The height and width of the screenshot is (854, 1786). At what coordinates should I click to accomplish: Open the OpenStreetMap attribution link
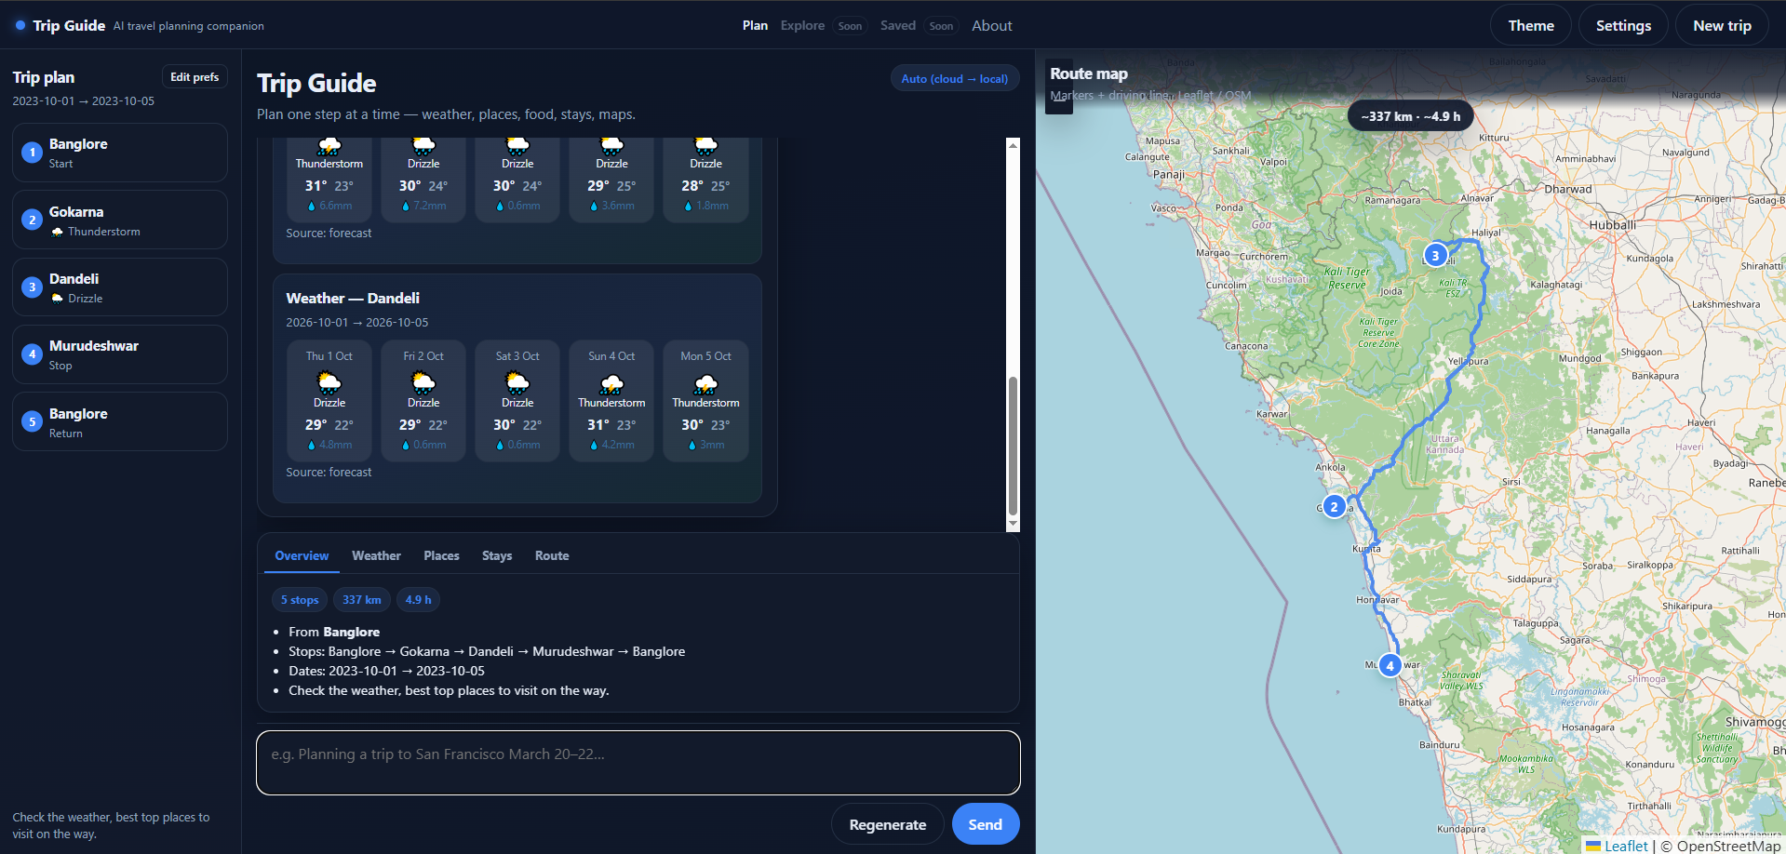click(x=1728, y=846)
